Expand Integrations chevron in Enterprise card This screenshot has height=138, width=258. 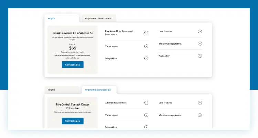point(146,127)
